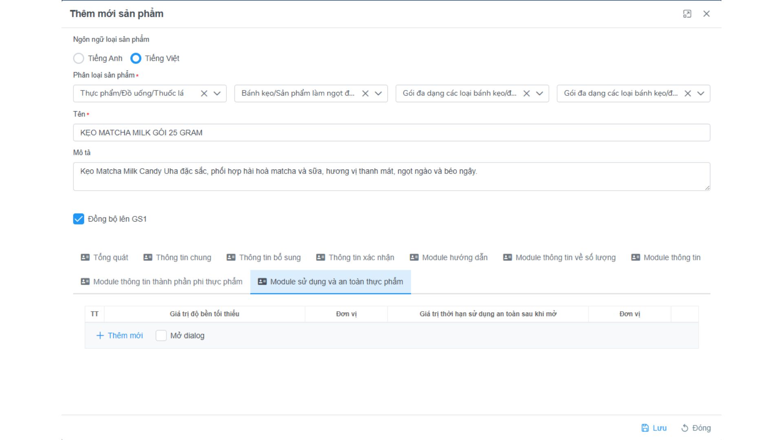Click into the Tên product name field
Screen dimensions: 783x440
coord(391,132)
